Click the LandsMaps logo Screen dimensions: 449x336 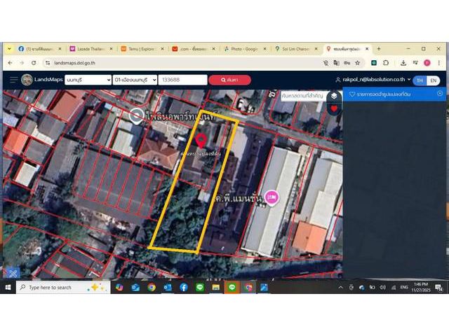coord(41,80)
